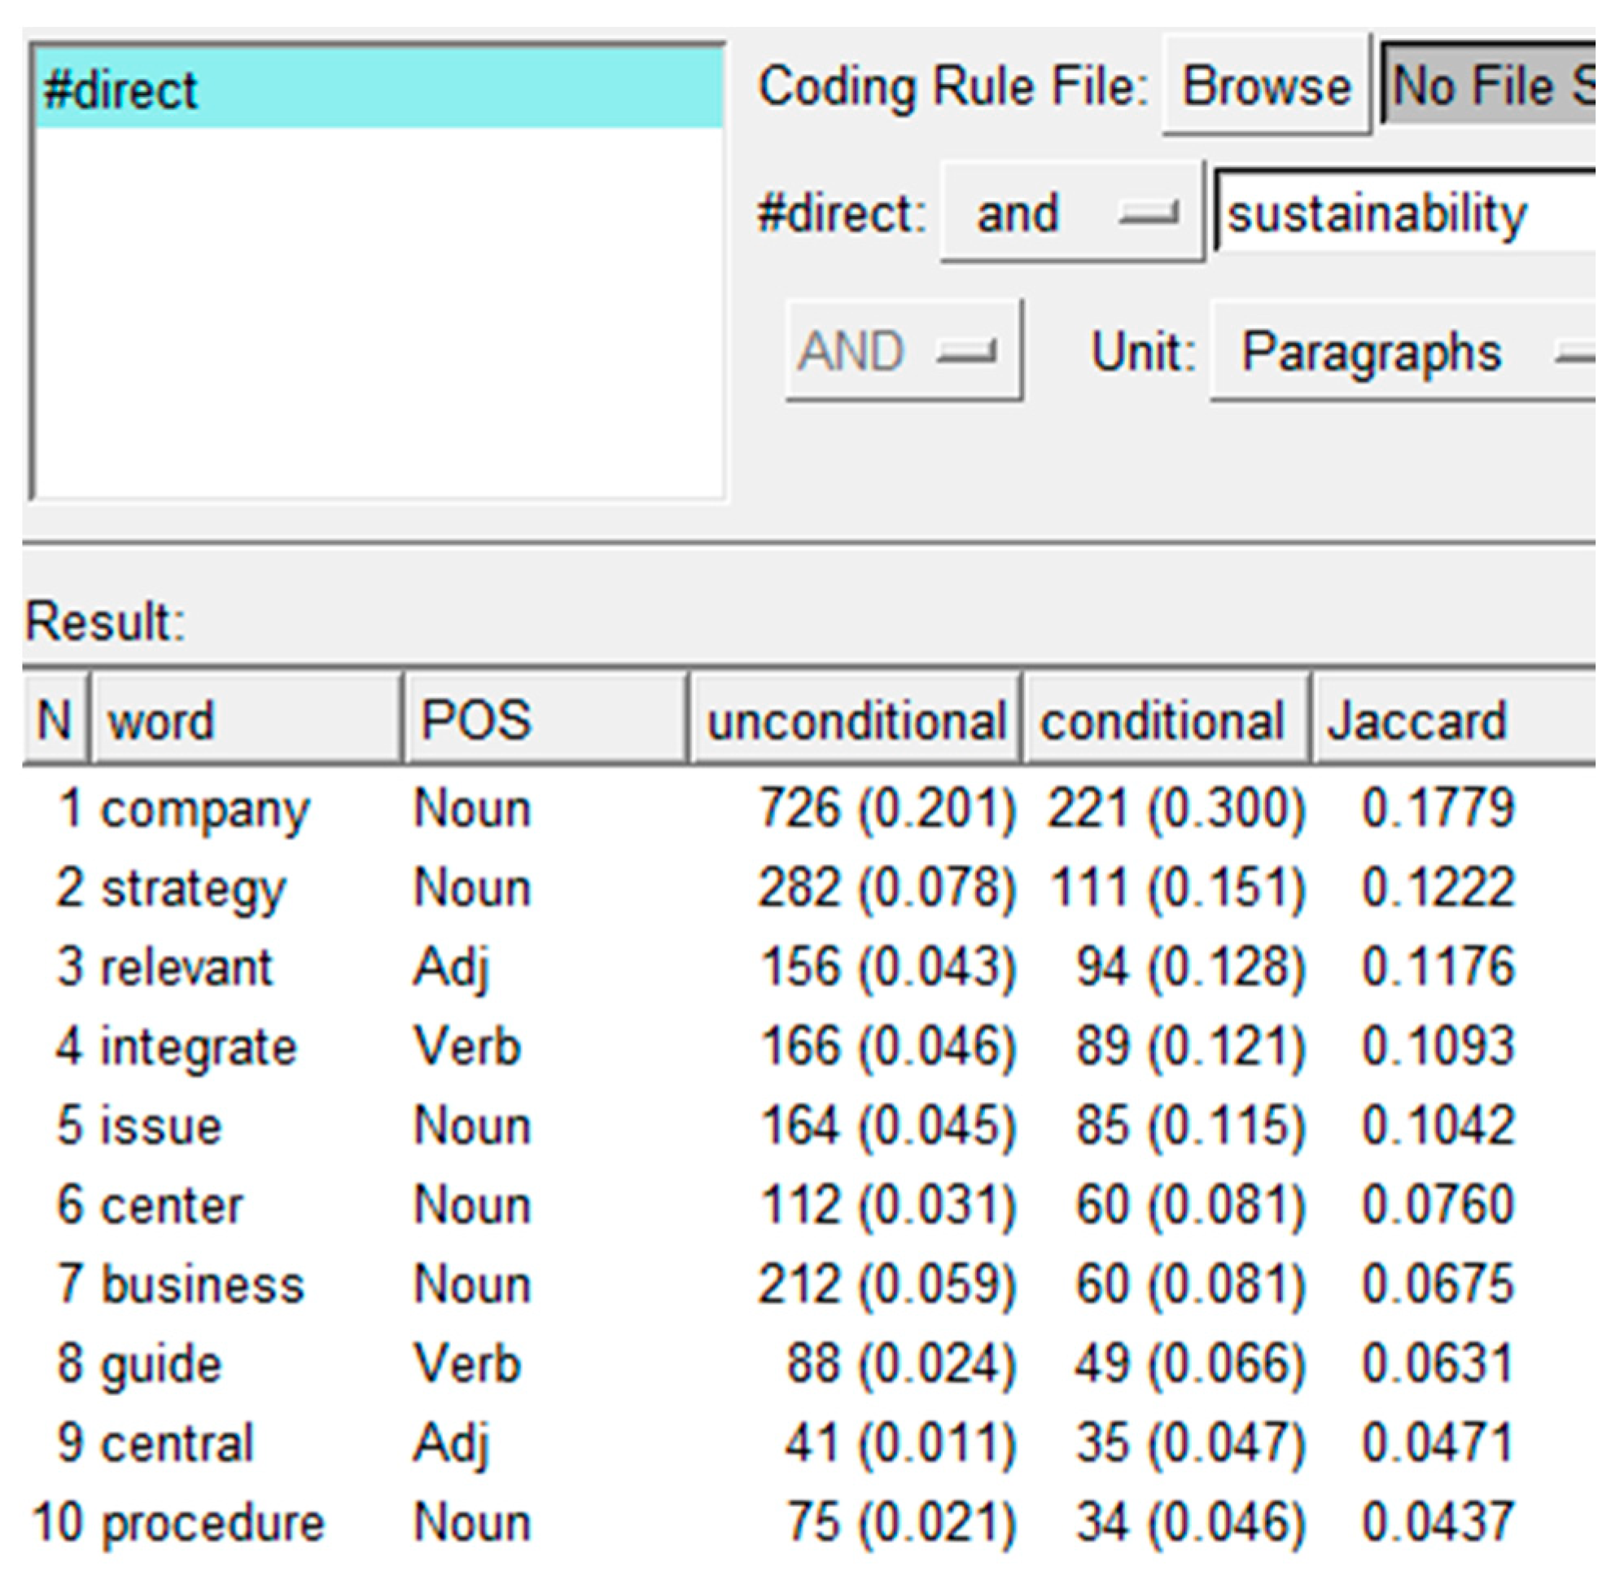Select the 'procedure' result row
Screen dimensions: 1624x1589
click(212, 1522)
